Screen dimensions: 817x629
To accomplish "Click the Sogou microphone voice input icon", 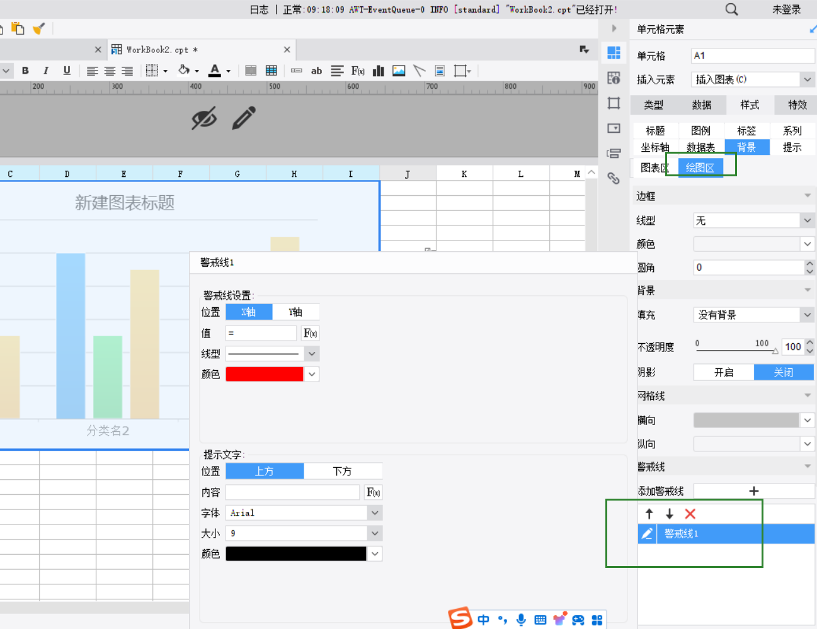I will click(521, 620).
